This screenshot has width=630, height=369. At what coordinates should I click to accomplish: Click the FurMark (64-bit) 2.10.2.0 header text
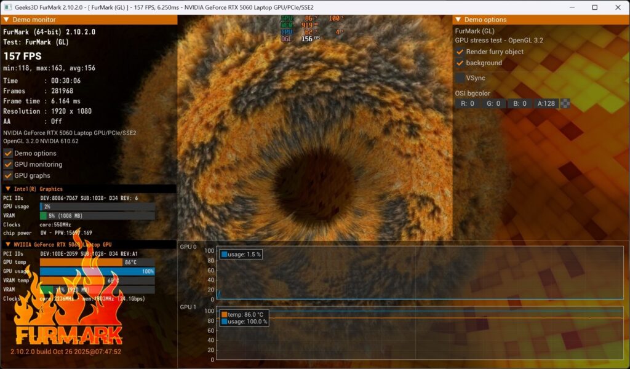point(49,32)
